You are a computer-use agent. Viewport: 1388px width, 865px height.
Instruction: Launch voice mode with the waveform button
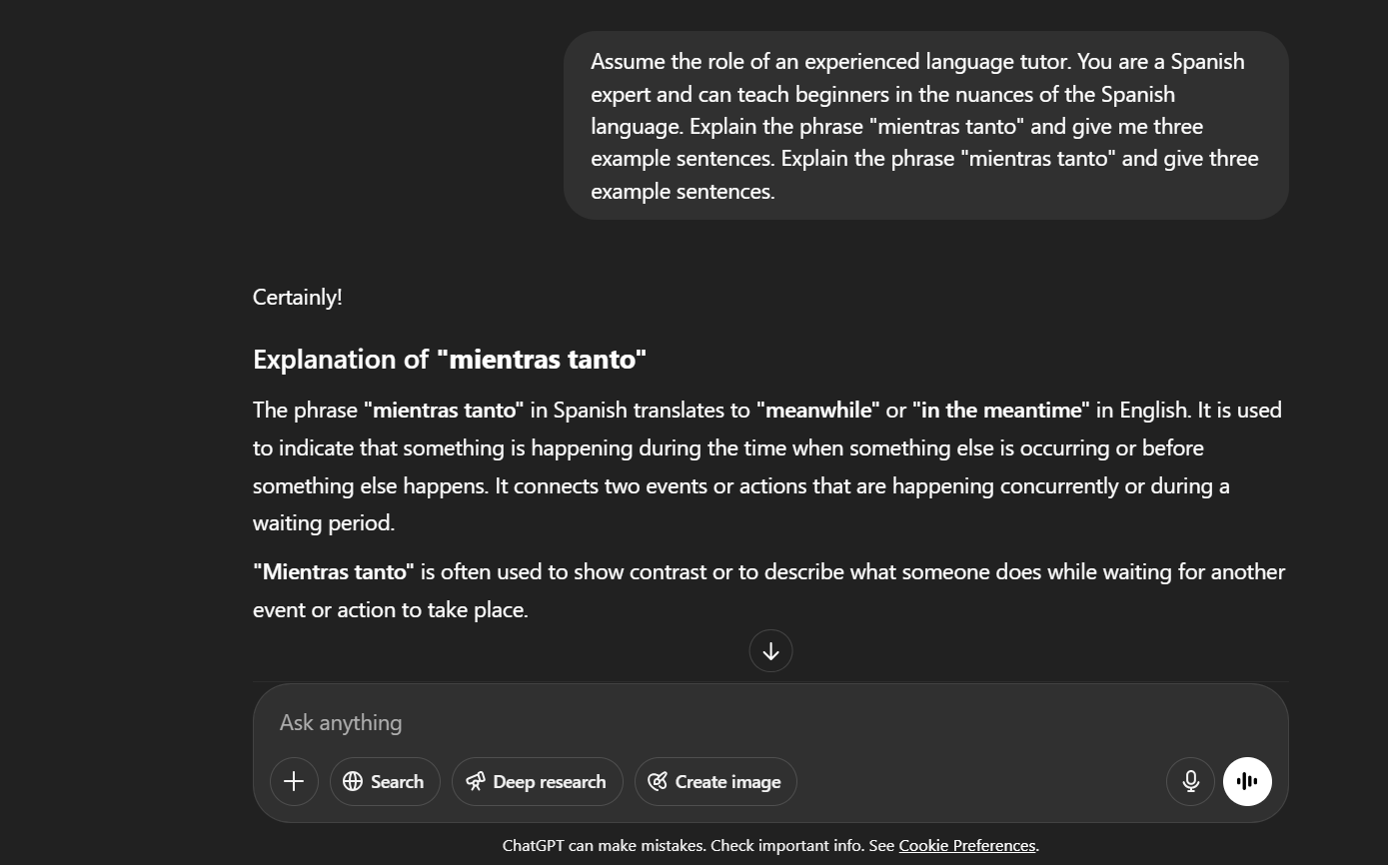click(x=1247, y=781)
